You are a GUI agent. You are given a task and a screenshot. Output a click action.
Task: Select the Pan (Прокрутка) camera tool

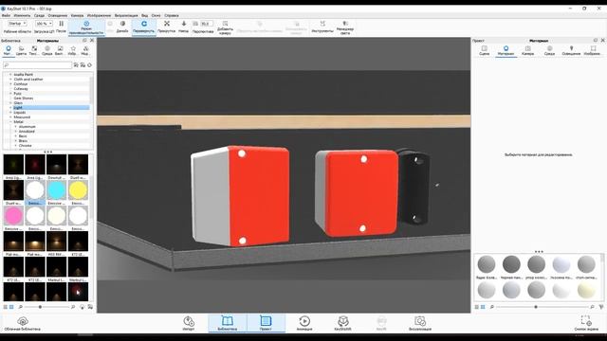pyautogui.click(x=167, y=27)
